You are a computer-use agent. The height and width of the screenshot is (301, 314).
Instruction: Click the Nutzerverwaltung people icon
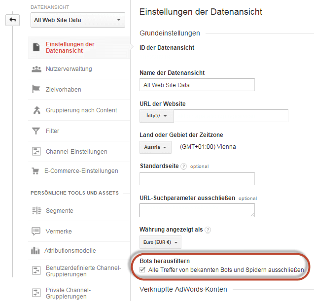coord(36,69)
